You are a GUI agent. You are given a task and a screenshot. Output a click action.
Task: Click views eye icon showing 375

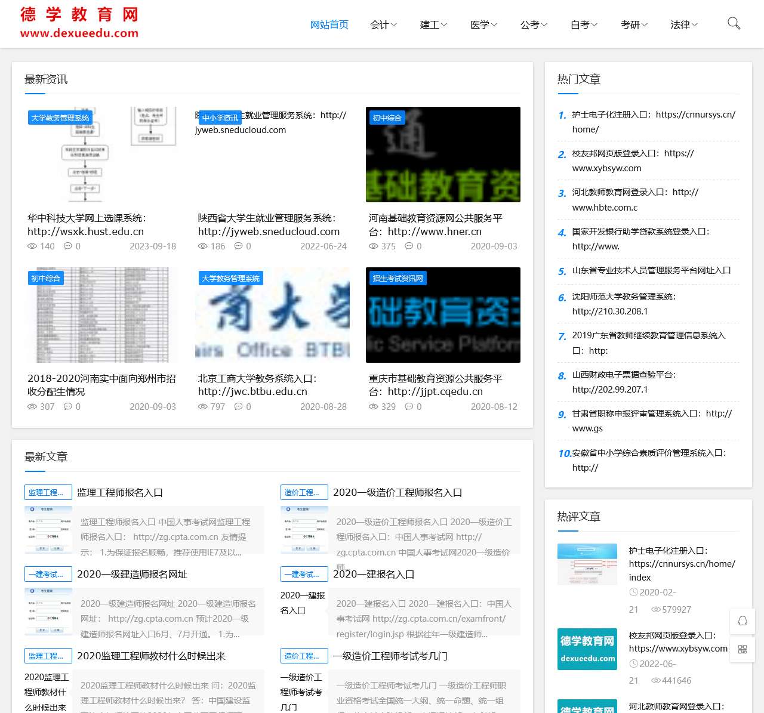[374, 246]
